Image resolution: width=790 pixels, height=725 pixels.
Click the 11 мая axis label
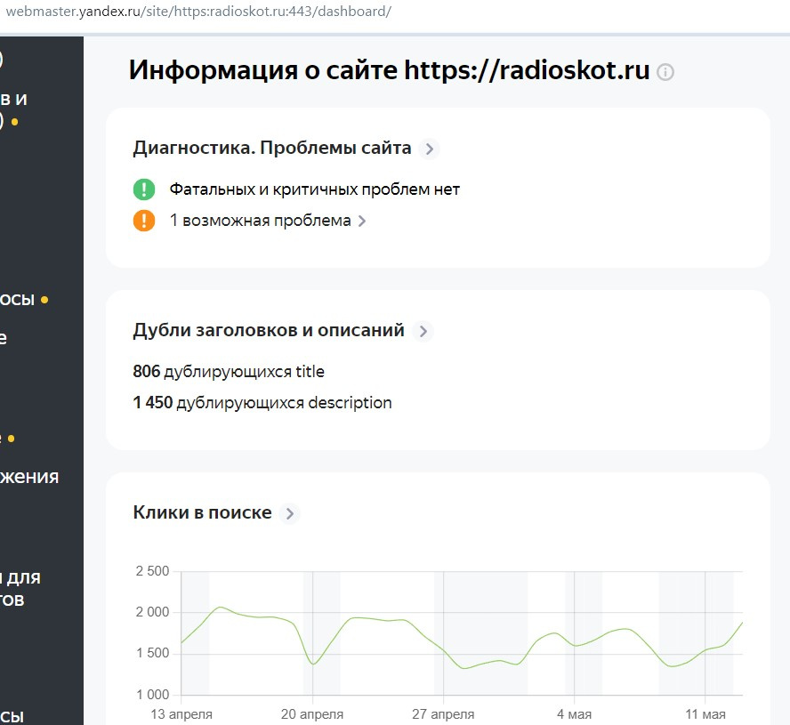pyautogui.click(x=705, y=714)
